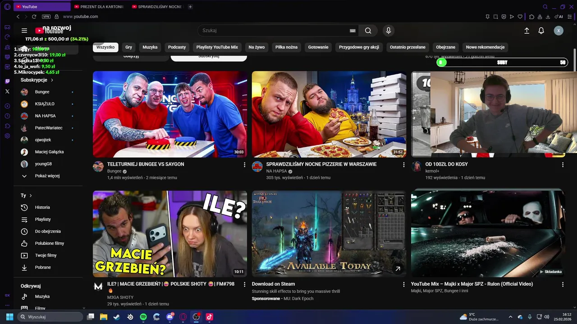Open Discord from the taskbar
Screen dimensions: 577x324
(x=170, y=317)
